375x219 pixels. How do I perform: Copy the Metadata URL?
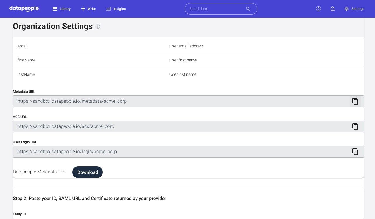point(355,101)
